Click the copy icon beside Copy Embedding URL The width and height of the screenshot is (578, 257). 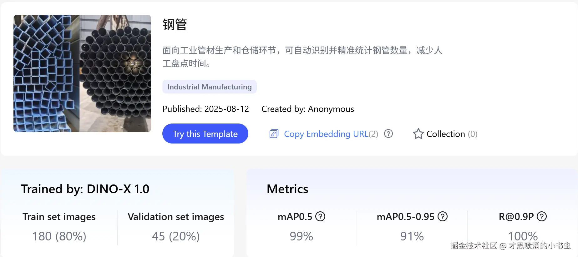[274, 134]
